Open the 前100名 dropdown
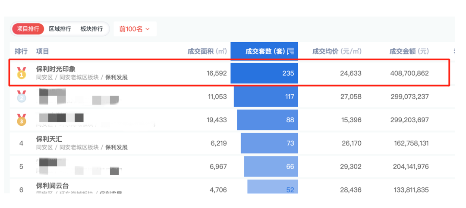Viewport: 466px width, 208px height. point(135,29)
